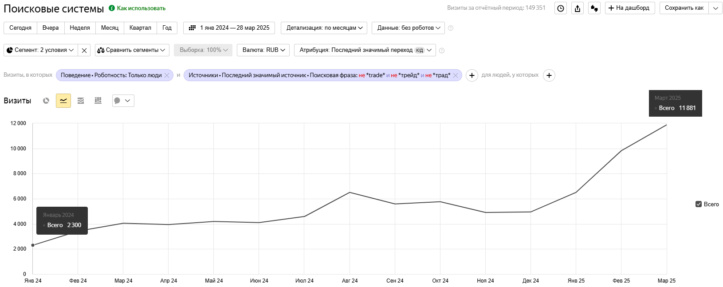The height and width of the screenshot is (287, 723).
Task: Select the column chart view icon
Action: (x=98, y=101)
